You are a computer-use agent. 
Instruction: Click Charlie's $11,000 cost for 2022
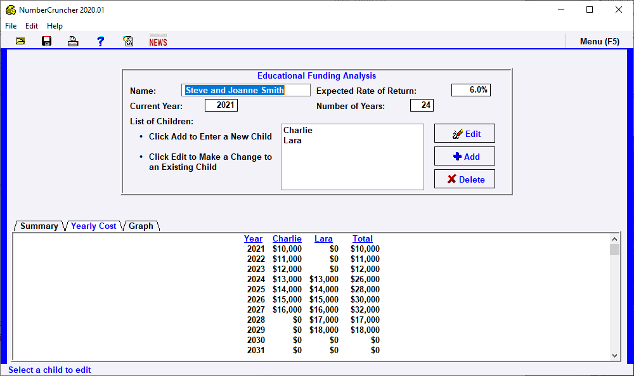pyautogui.click(x=287, y=259)
